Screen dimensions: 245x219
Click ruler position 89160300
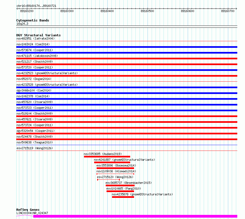click(x=67, y=11)
